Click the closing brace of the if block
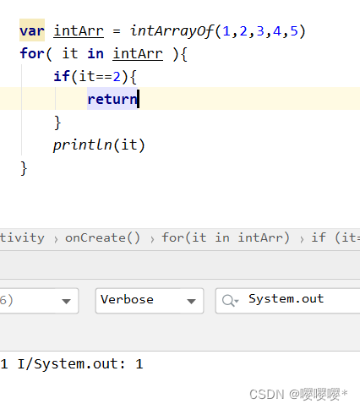This screenshot has width=360, height=409. click(57, 123)
